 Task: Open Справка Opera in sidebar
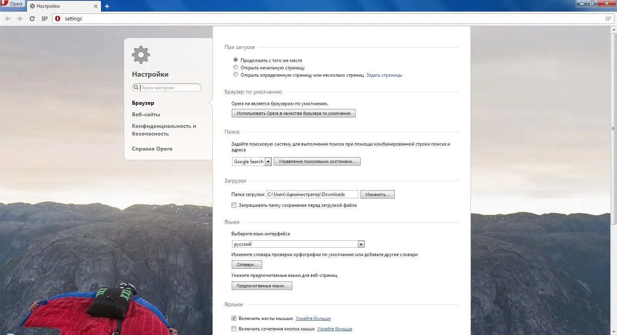click(x=152, y=149)
